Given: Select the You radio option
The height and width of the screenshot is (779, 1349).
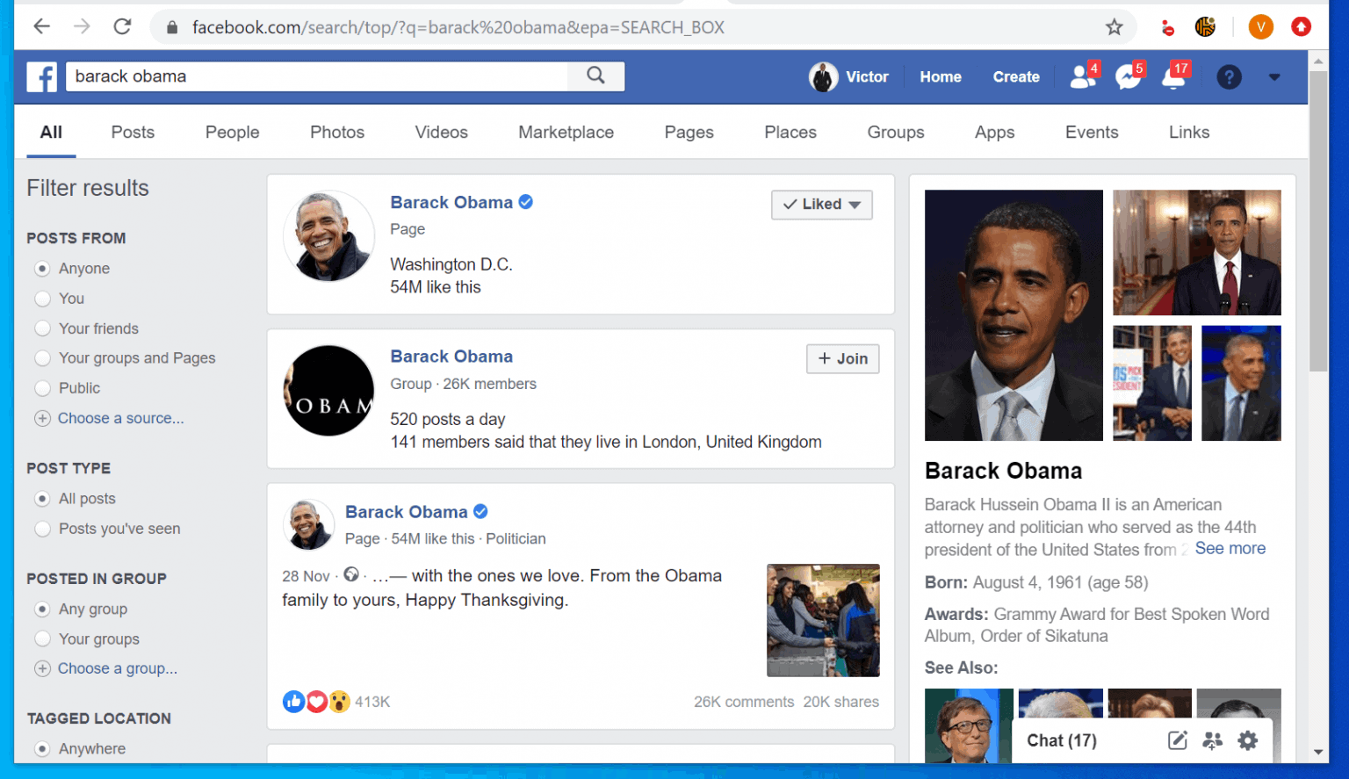Looking at the screenshot, I should 42,299.
